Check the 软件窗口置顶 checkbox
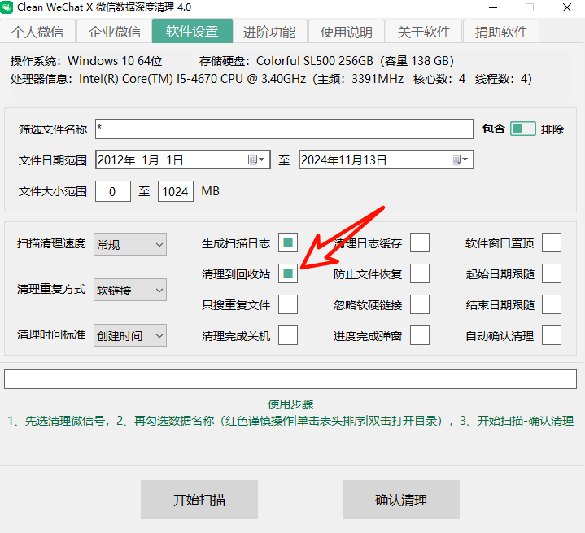 (552, 243)
